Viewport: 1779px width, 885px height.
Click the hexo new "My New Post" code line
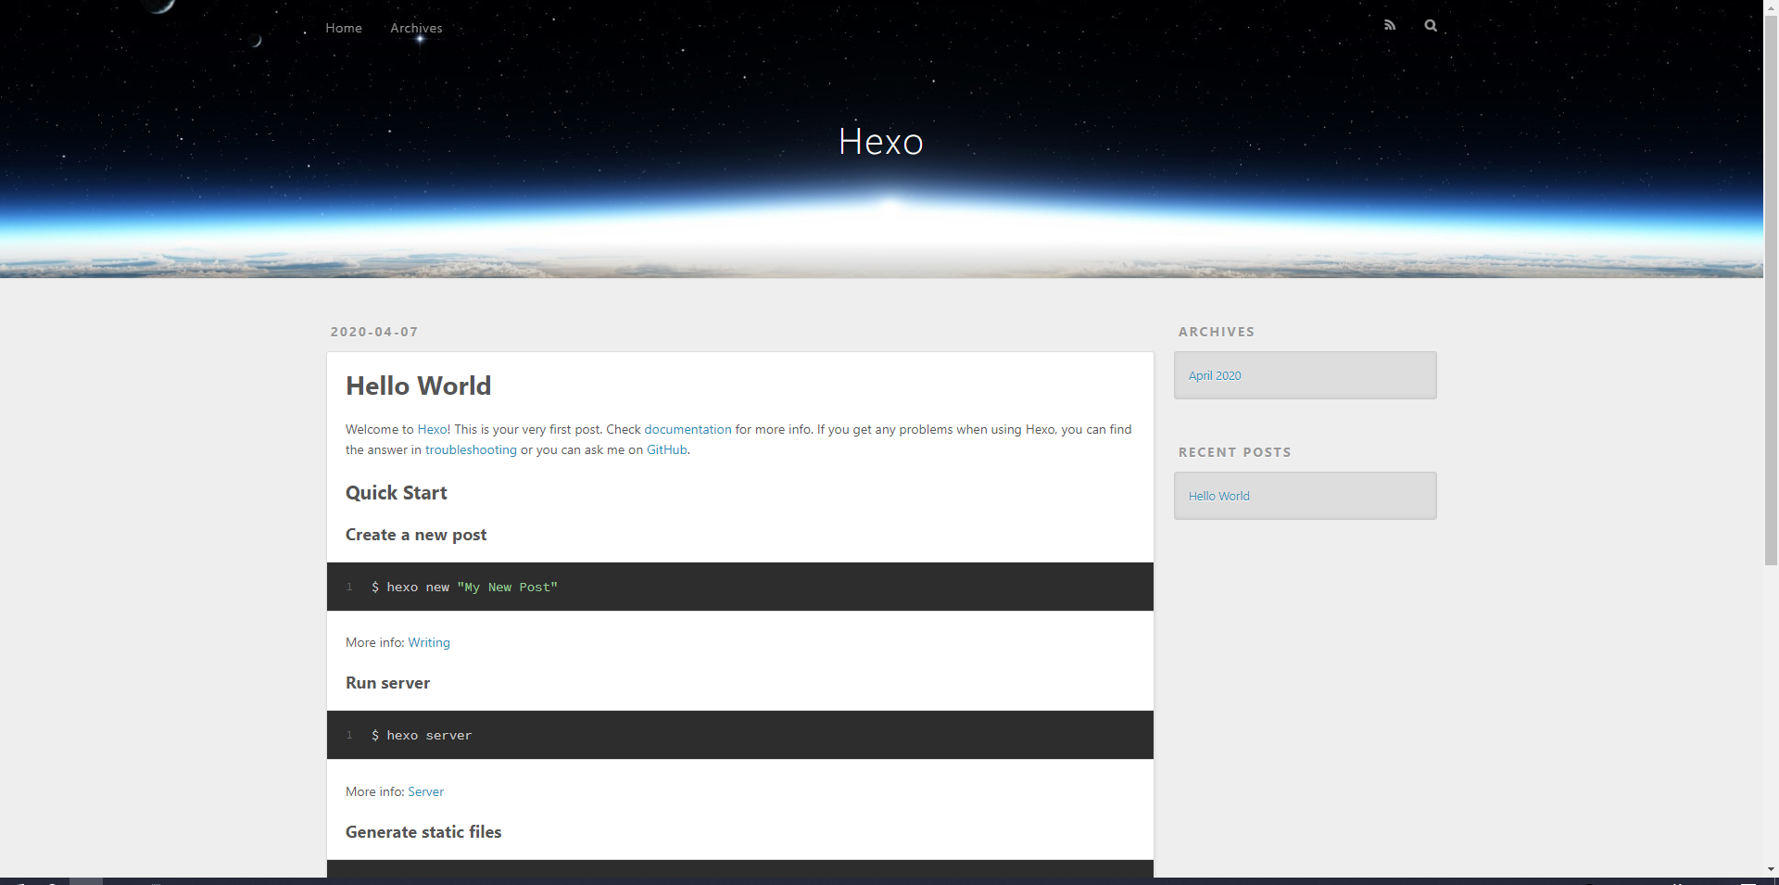[464, 588]
